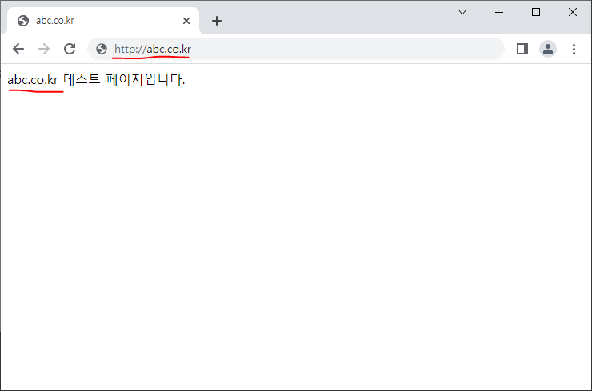
Task: Minimize the browser window
Action: coord(499,12)
